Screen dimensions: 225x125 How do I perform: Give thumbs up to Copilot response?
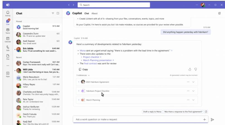click(190, 69)
